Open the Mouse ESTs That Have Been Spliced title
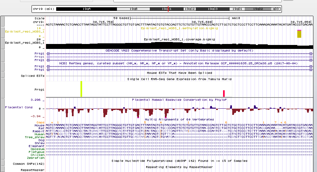This screenshot has width=317, height=172. click(179, 73)
